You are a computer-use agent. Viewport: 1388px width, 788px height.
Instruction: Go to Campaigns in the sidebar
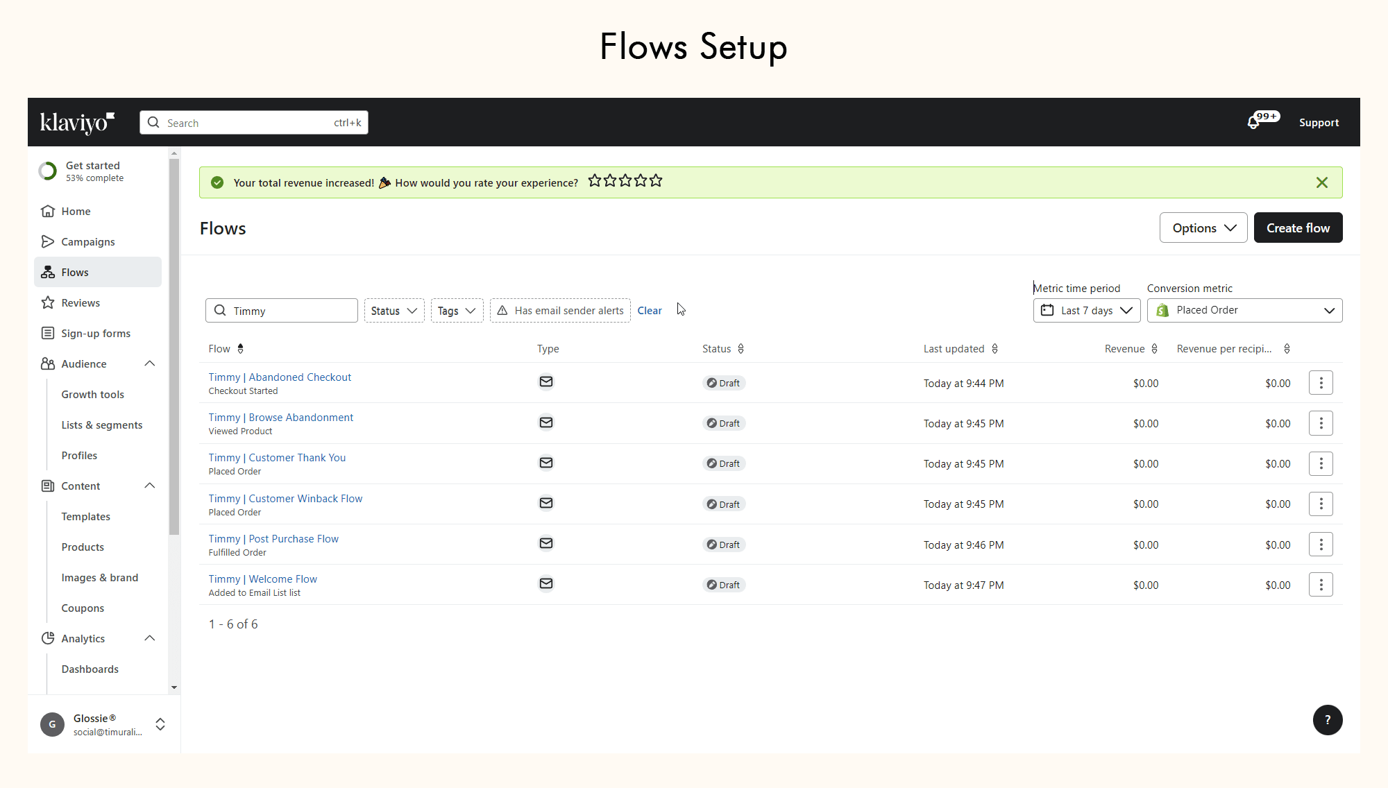(x=88, y=241)
